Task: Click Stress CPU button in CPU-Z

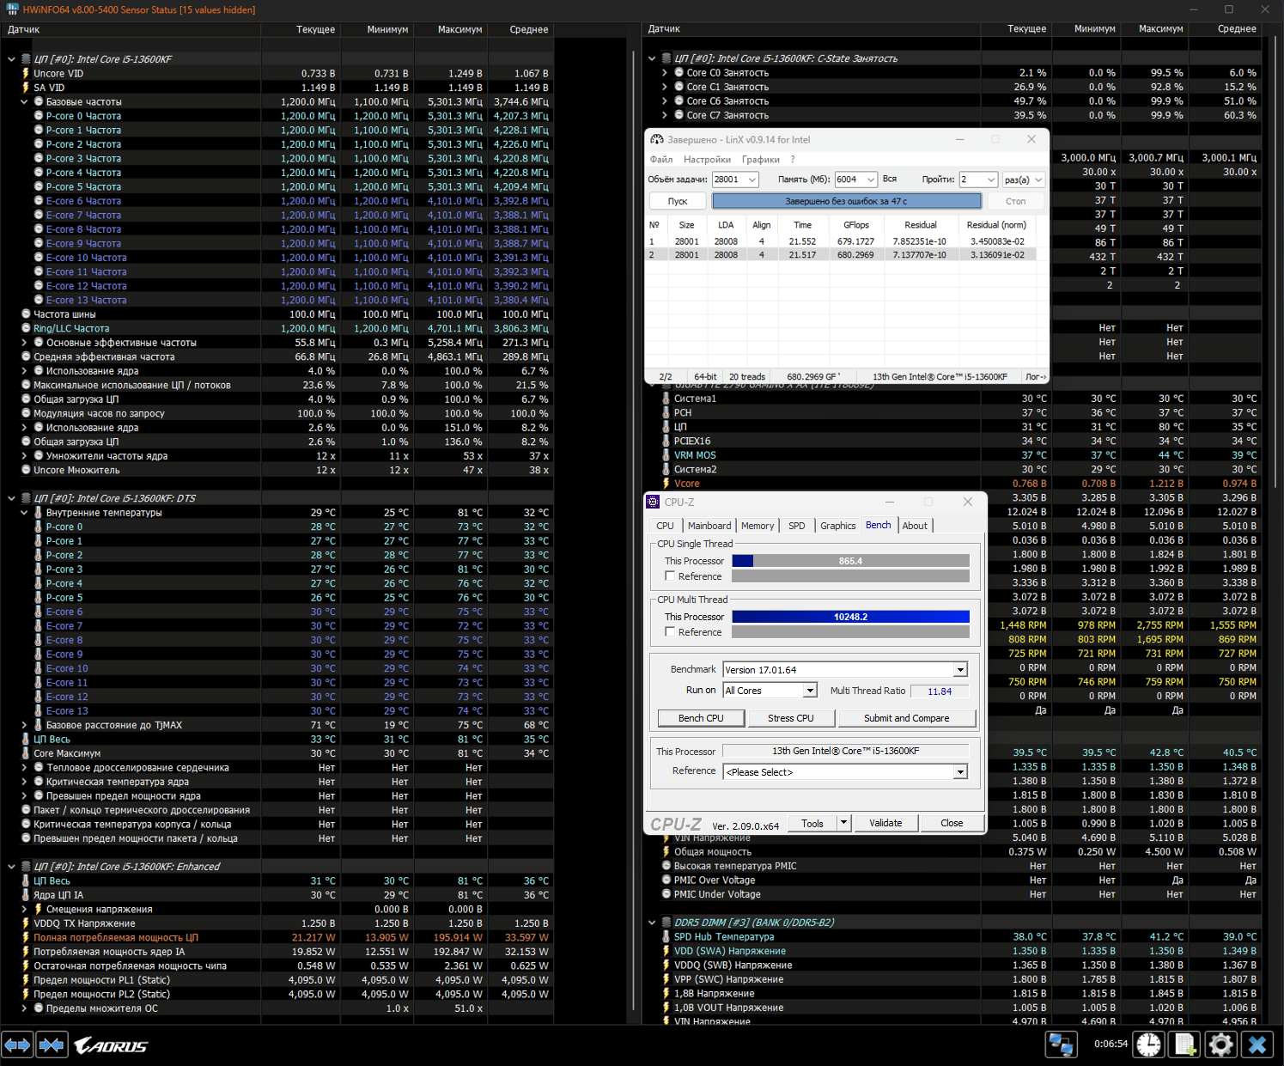Action: (790, 718)
